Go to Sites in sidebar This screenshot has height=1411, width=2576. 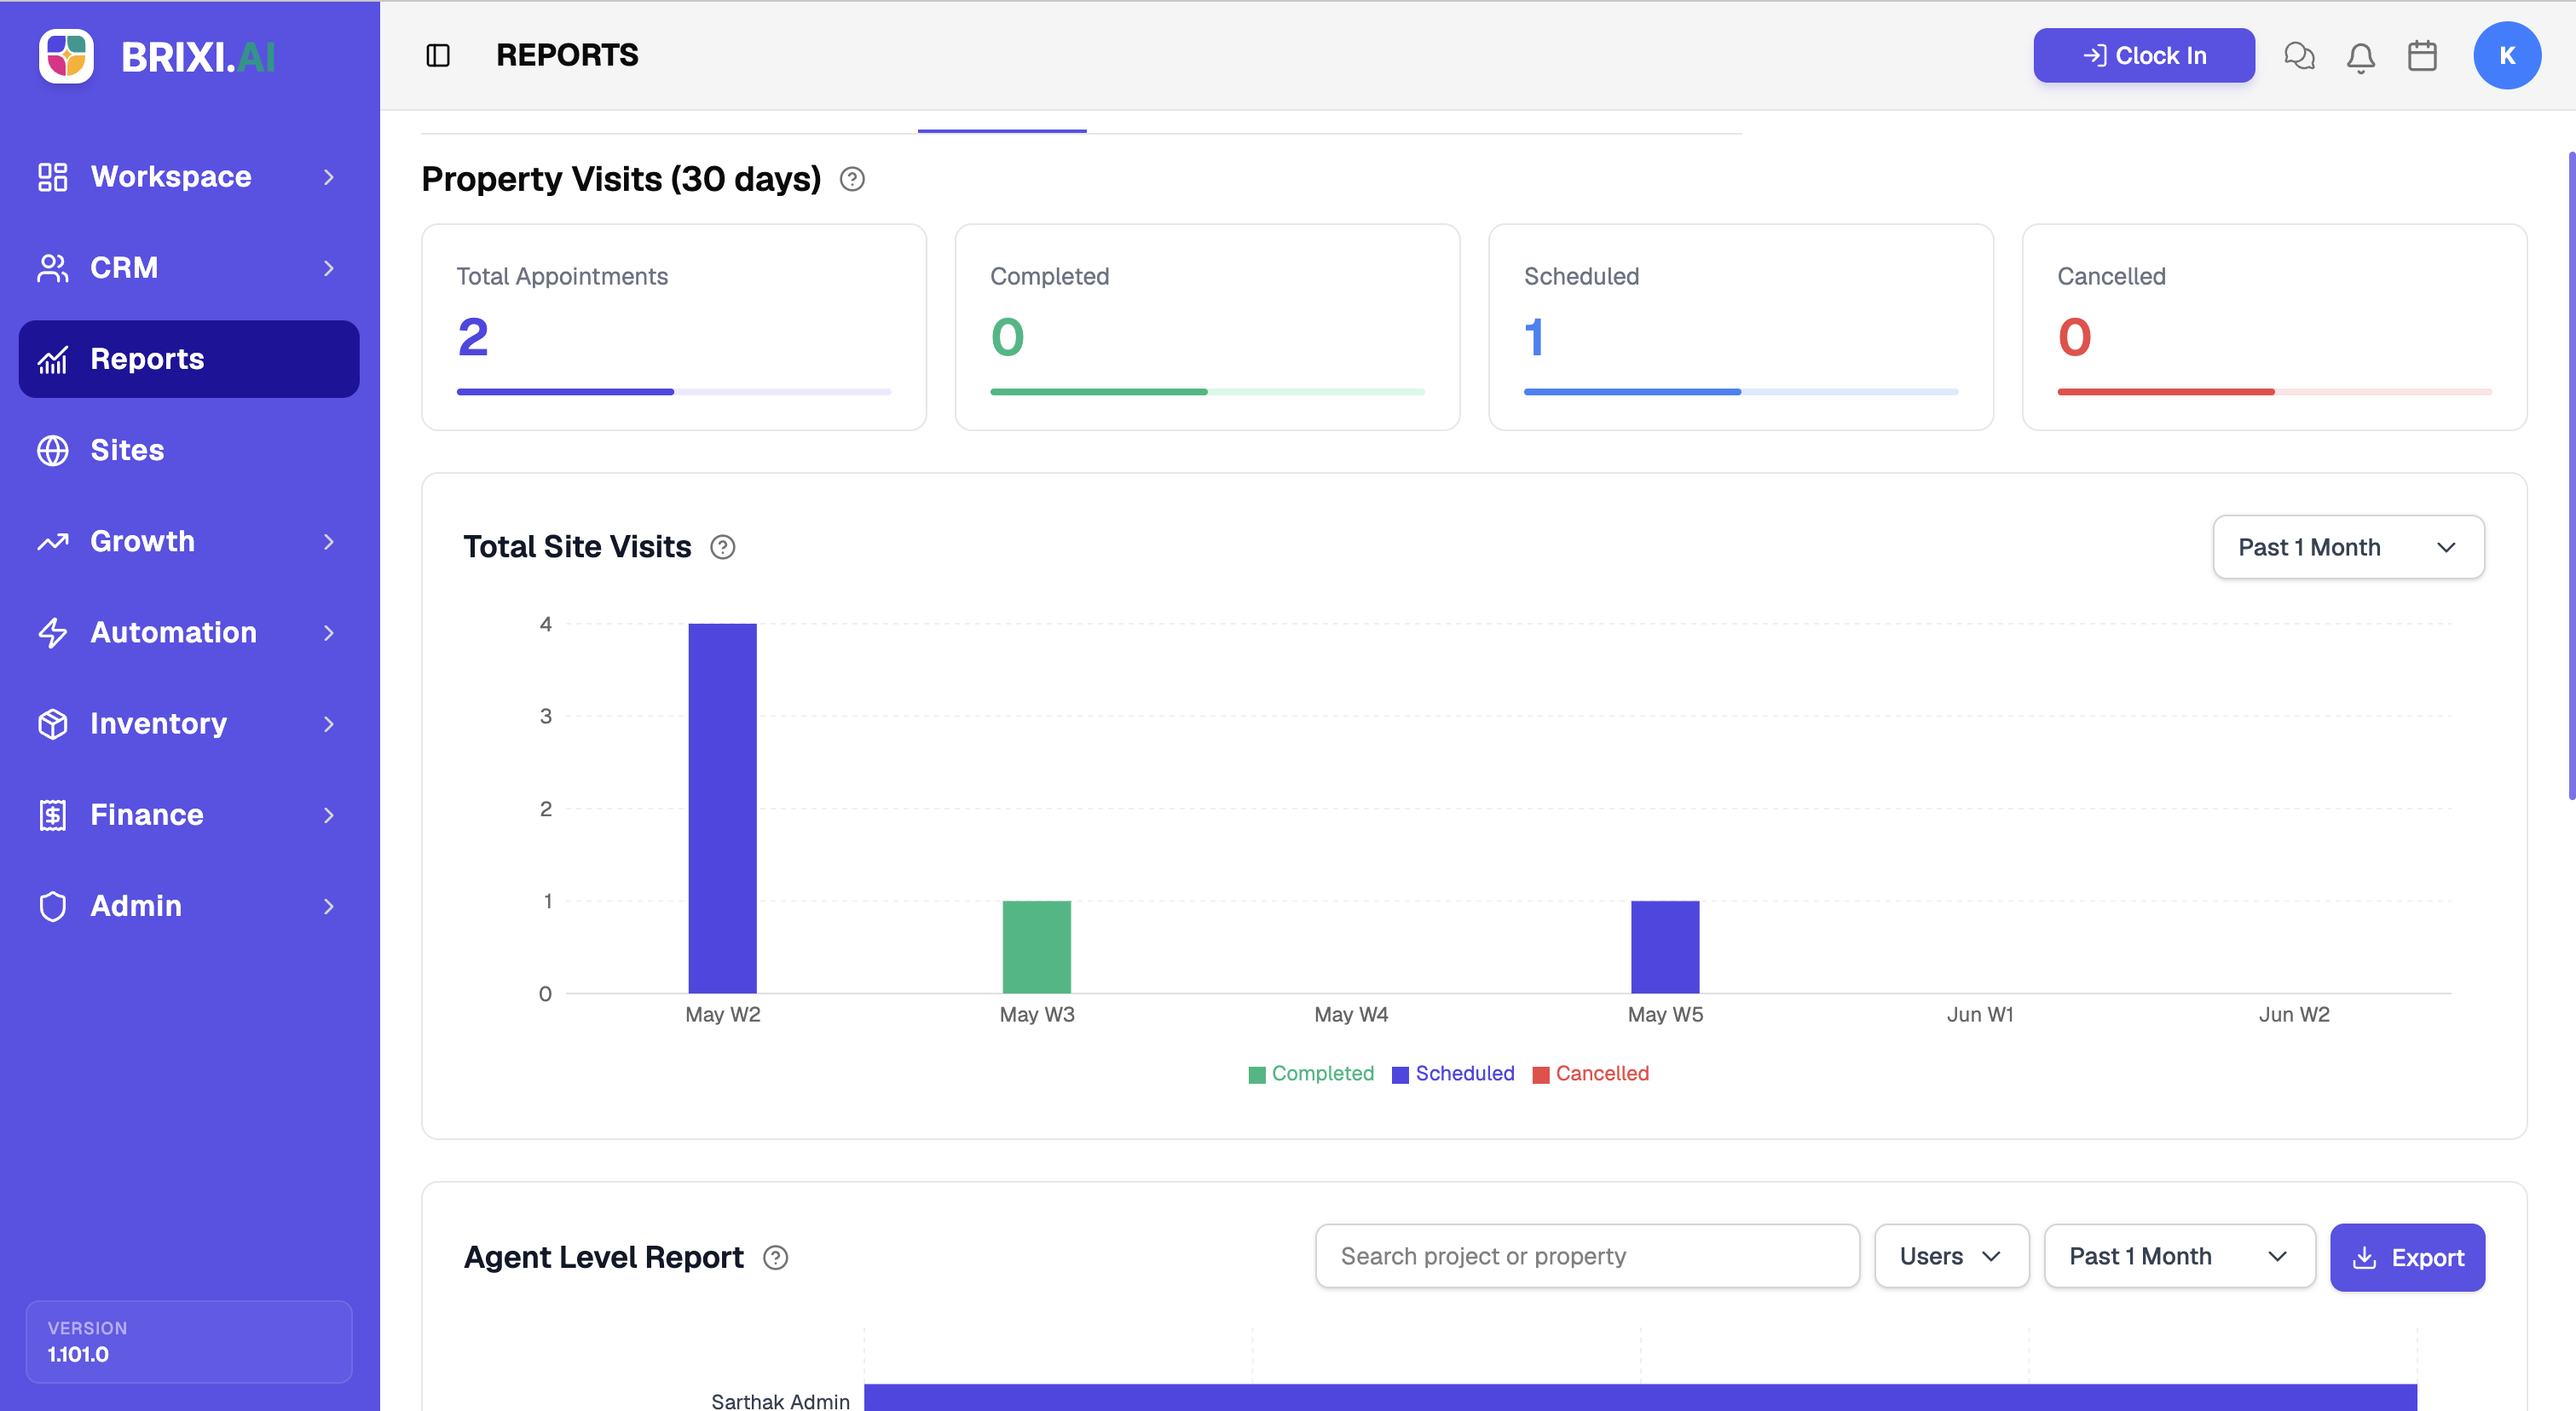coord(189,450)
